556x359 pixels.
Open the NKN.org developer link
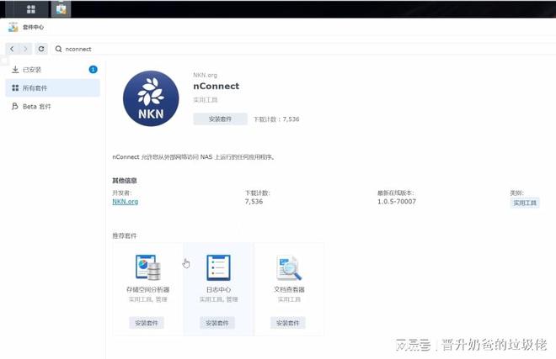coord(126,202)
